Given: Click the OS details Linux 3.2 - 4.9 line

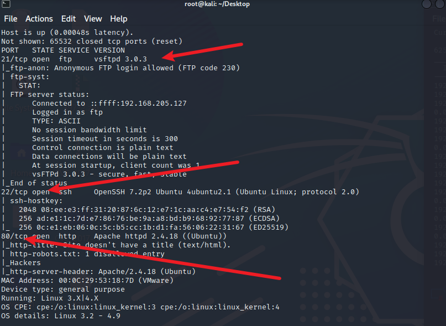Looking at the screenshot, I should 61,315.
